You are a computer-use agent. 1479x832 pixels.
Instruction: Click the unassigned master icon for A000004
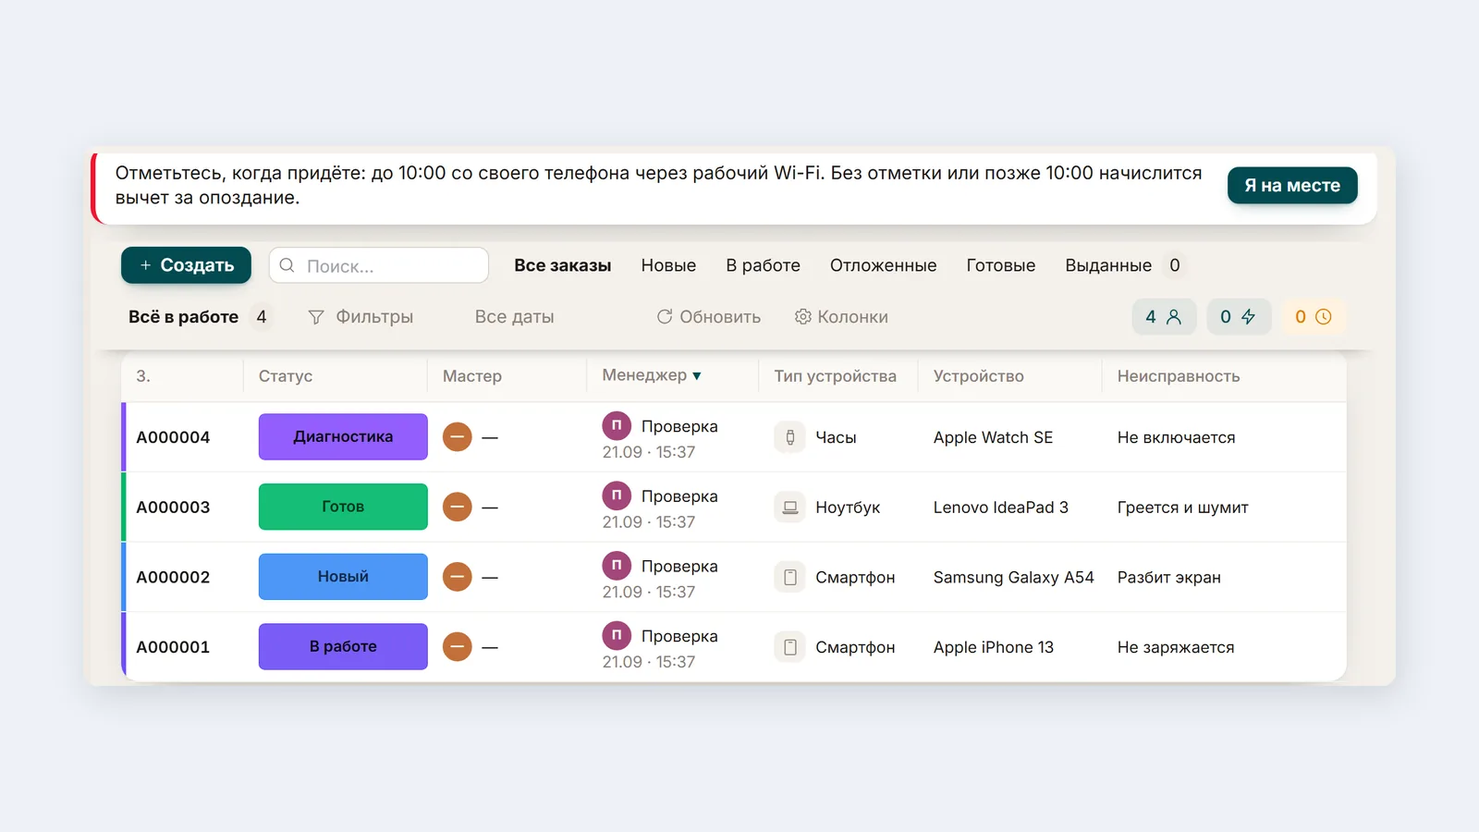click(x=457, y=436)
